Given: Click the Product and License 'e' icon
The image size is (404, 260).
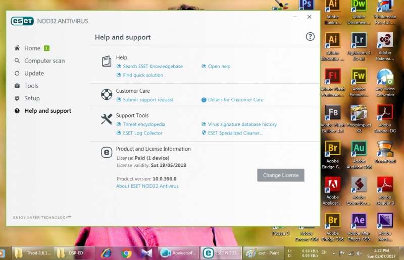Looking at the screenshot, I should click(x=107, y=153).
